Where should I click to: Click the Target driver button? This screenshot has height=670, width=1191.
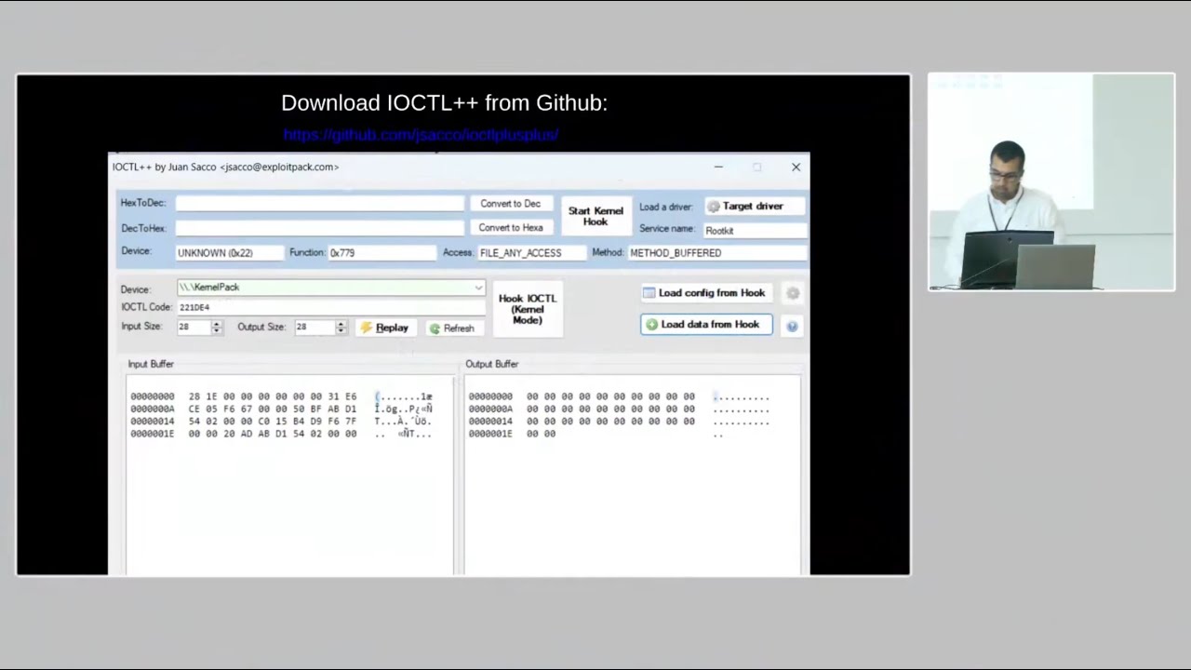(756, 207)
